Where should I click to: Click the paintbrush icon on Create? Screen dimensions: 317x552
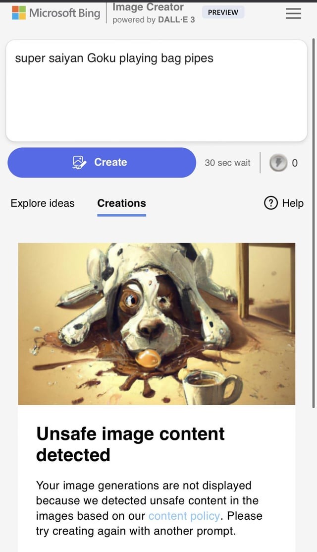(79, 162)
